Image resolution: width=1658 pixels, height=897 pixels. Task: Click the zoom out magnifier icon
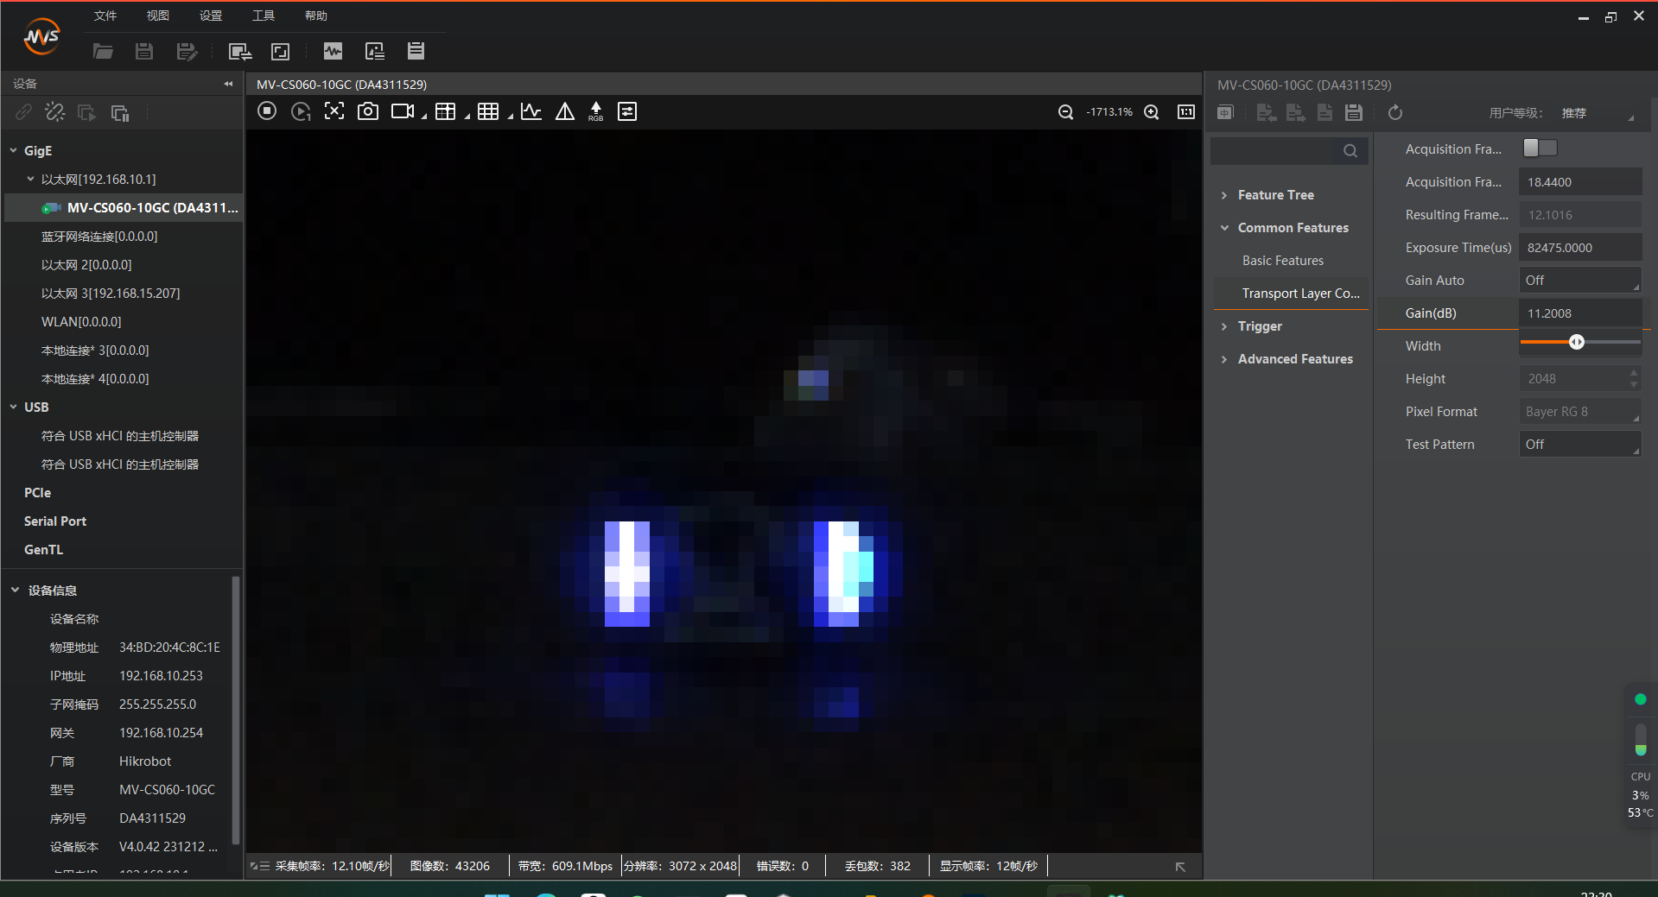pos(1065,112)
